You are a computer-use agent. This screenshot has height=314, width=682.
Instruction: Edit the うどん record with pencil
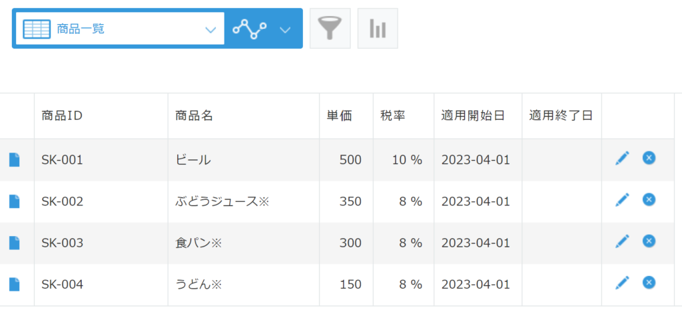(x=622, y=283)
